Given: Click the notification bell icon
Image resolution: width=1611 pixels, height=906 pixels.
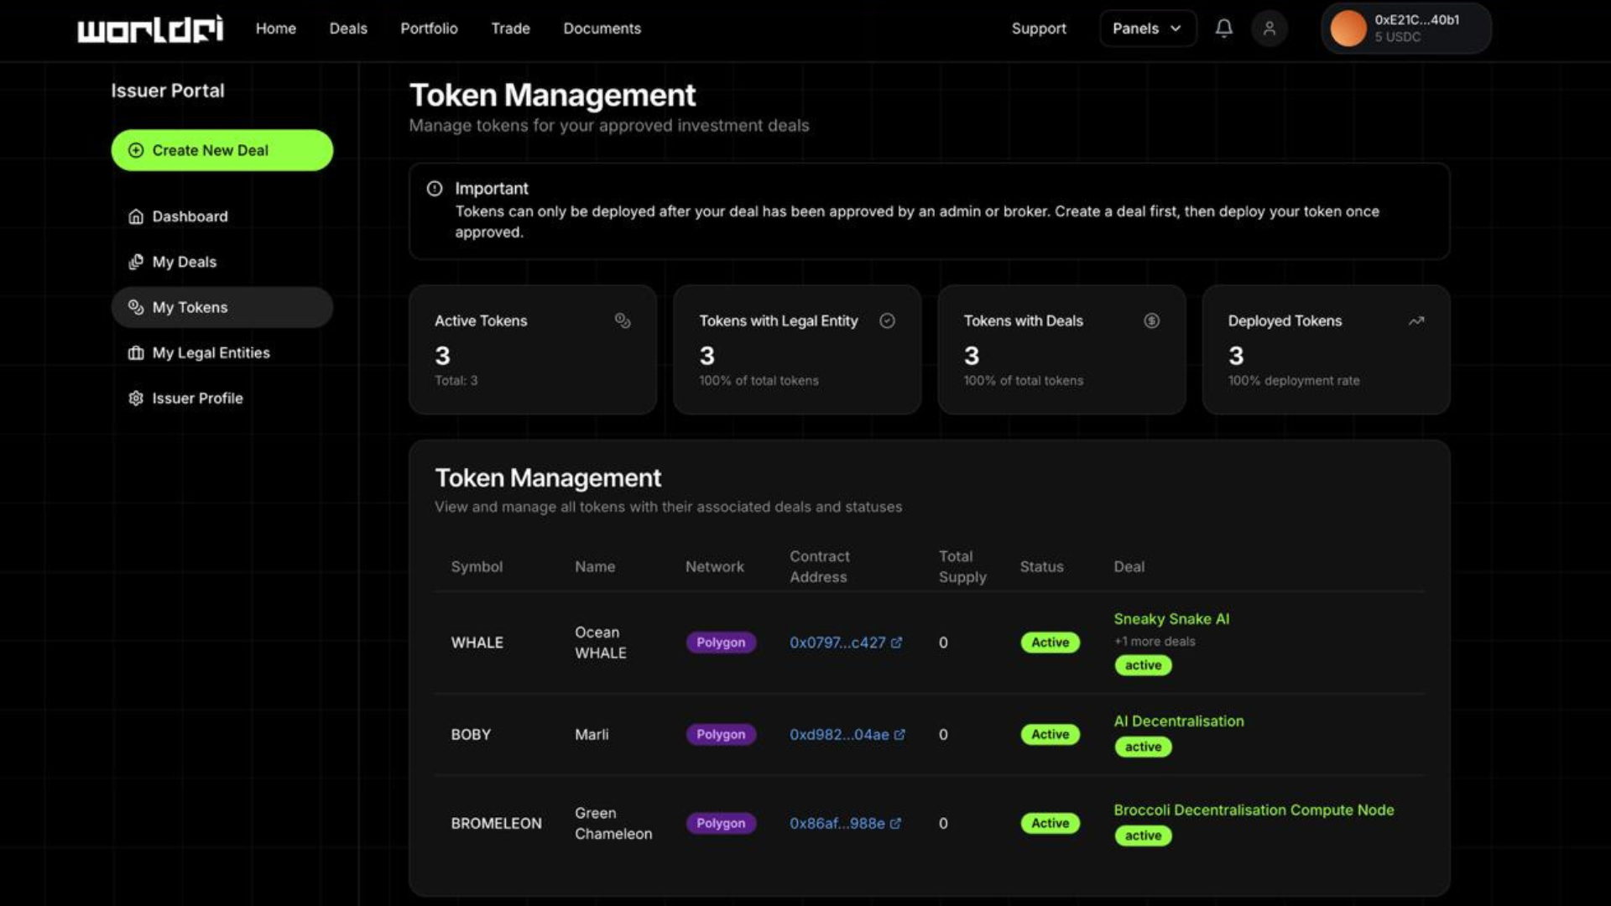Looking at the screenshot, I should (x=1223, y=29).
